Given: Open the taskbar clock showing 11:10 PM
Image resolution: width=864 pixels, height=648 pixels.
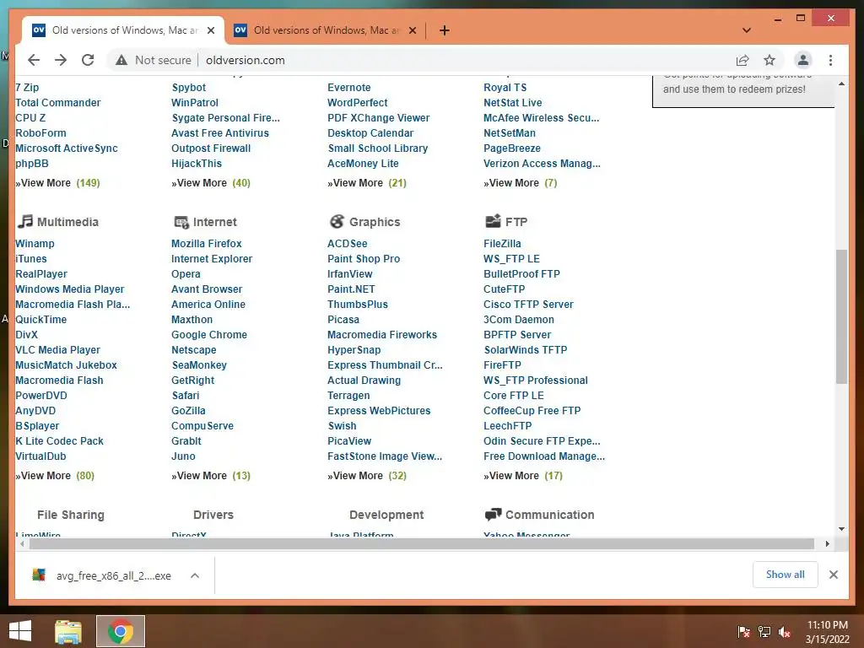Looking at the screenshot, I should click(827, 631).
